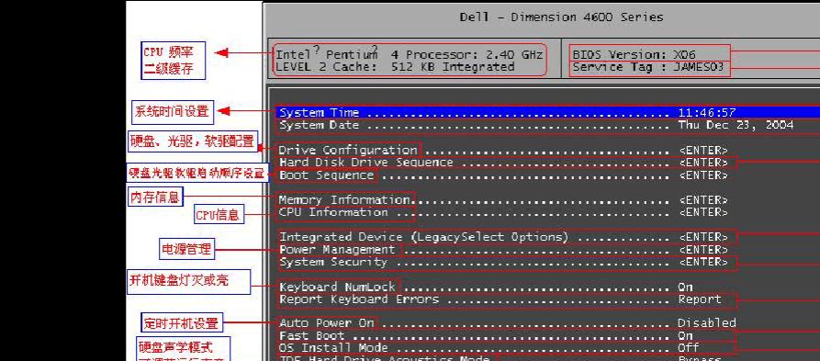Click the 电源管理 annotation label
Screen dimensions: 820x361
tap(187, 250)
